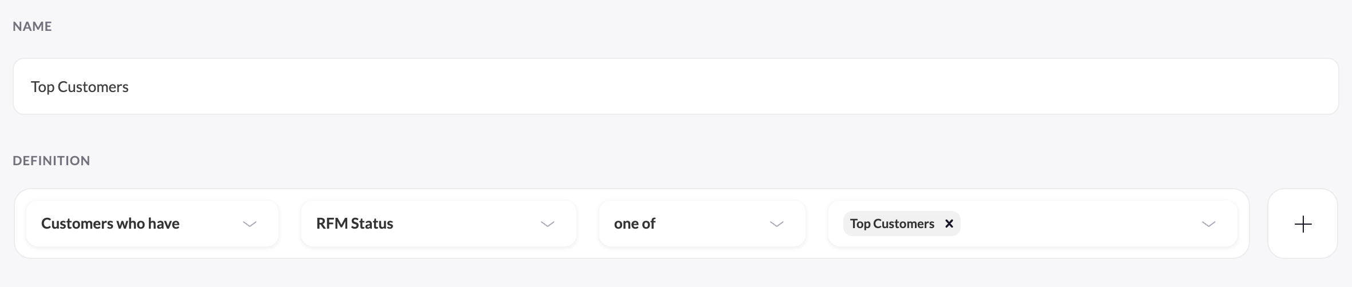Expand the values list using its chevron
The image size is (1352, 287).
point(1209,224)
